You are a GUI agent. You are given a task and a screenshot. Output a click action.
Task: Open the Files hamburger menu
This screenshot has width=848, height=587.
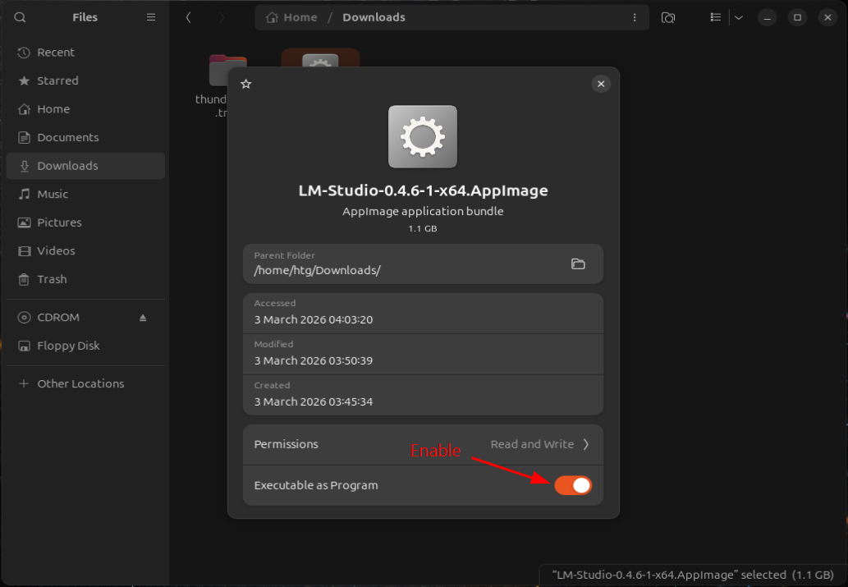coord(151,17)
